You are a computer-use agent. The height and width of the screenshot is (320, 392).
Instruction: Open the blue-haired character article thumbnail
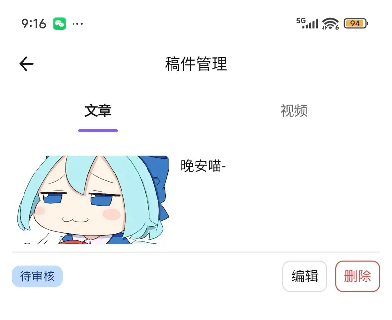click(93, 200)
